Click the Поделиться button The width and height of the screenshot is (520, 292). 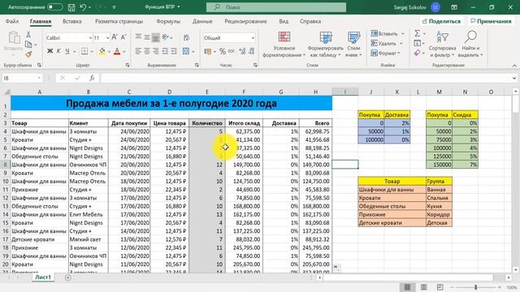pos(442,21)
